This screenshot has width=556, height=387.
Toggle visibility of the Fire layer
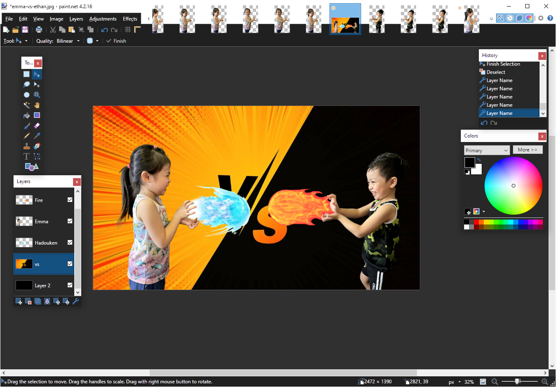[x=70, y=200]
